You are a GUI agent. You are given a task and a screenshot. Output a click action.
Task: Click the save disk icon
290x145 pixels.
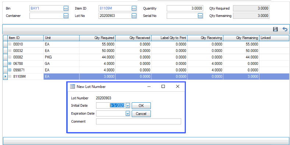point(275,29)
